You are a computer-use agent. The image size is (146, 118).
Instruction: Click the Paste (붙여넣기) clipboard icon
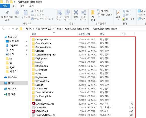coord(26,12)
